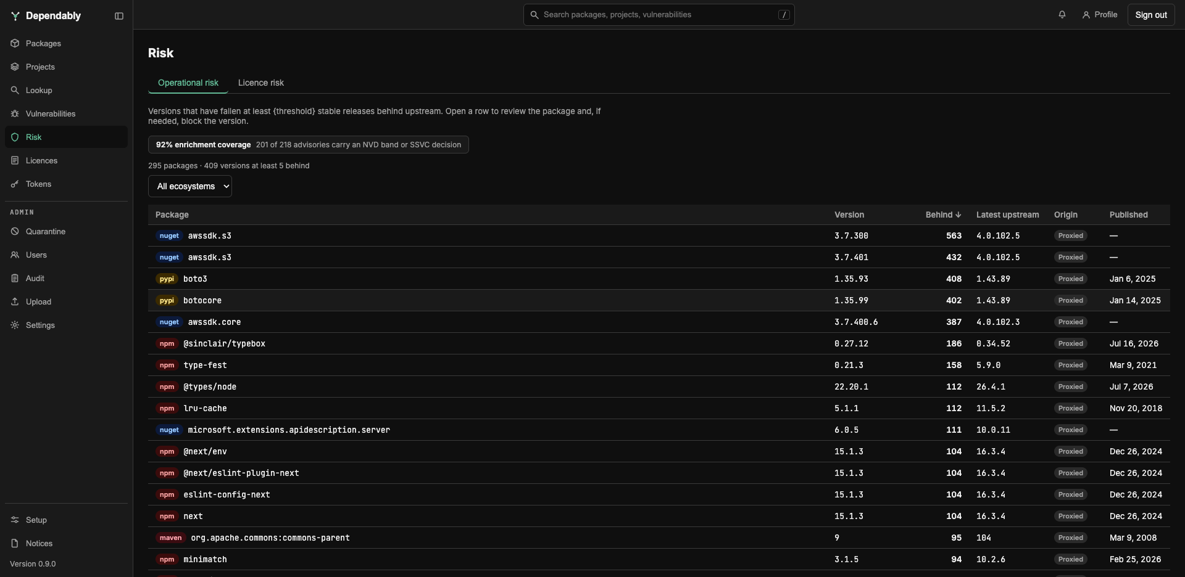This screenshot has height=577, width=1185.
Task: Open the Profile link
Action: (1100, 15)
